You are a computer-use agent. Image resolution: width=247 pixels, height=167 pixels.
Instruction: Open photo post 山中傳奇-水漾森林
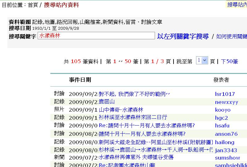[x=121, y=110]
